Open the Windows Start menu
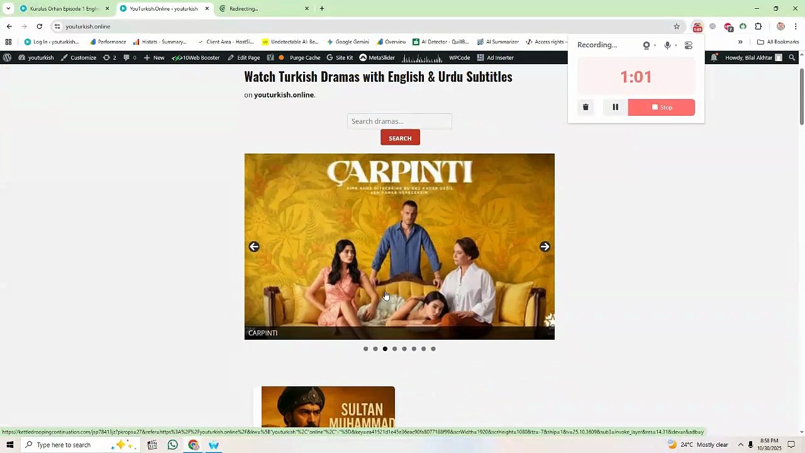Viewport: 805px width, 453px height. tap(9, 445)
